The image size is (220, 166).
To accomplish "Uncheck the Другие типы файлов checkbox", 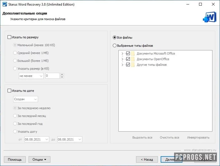I will click(128, 65).
